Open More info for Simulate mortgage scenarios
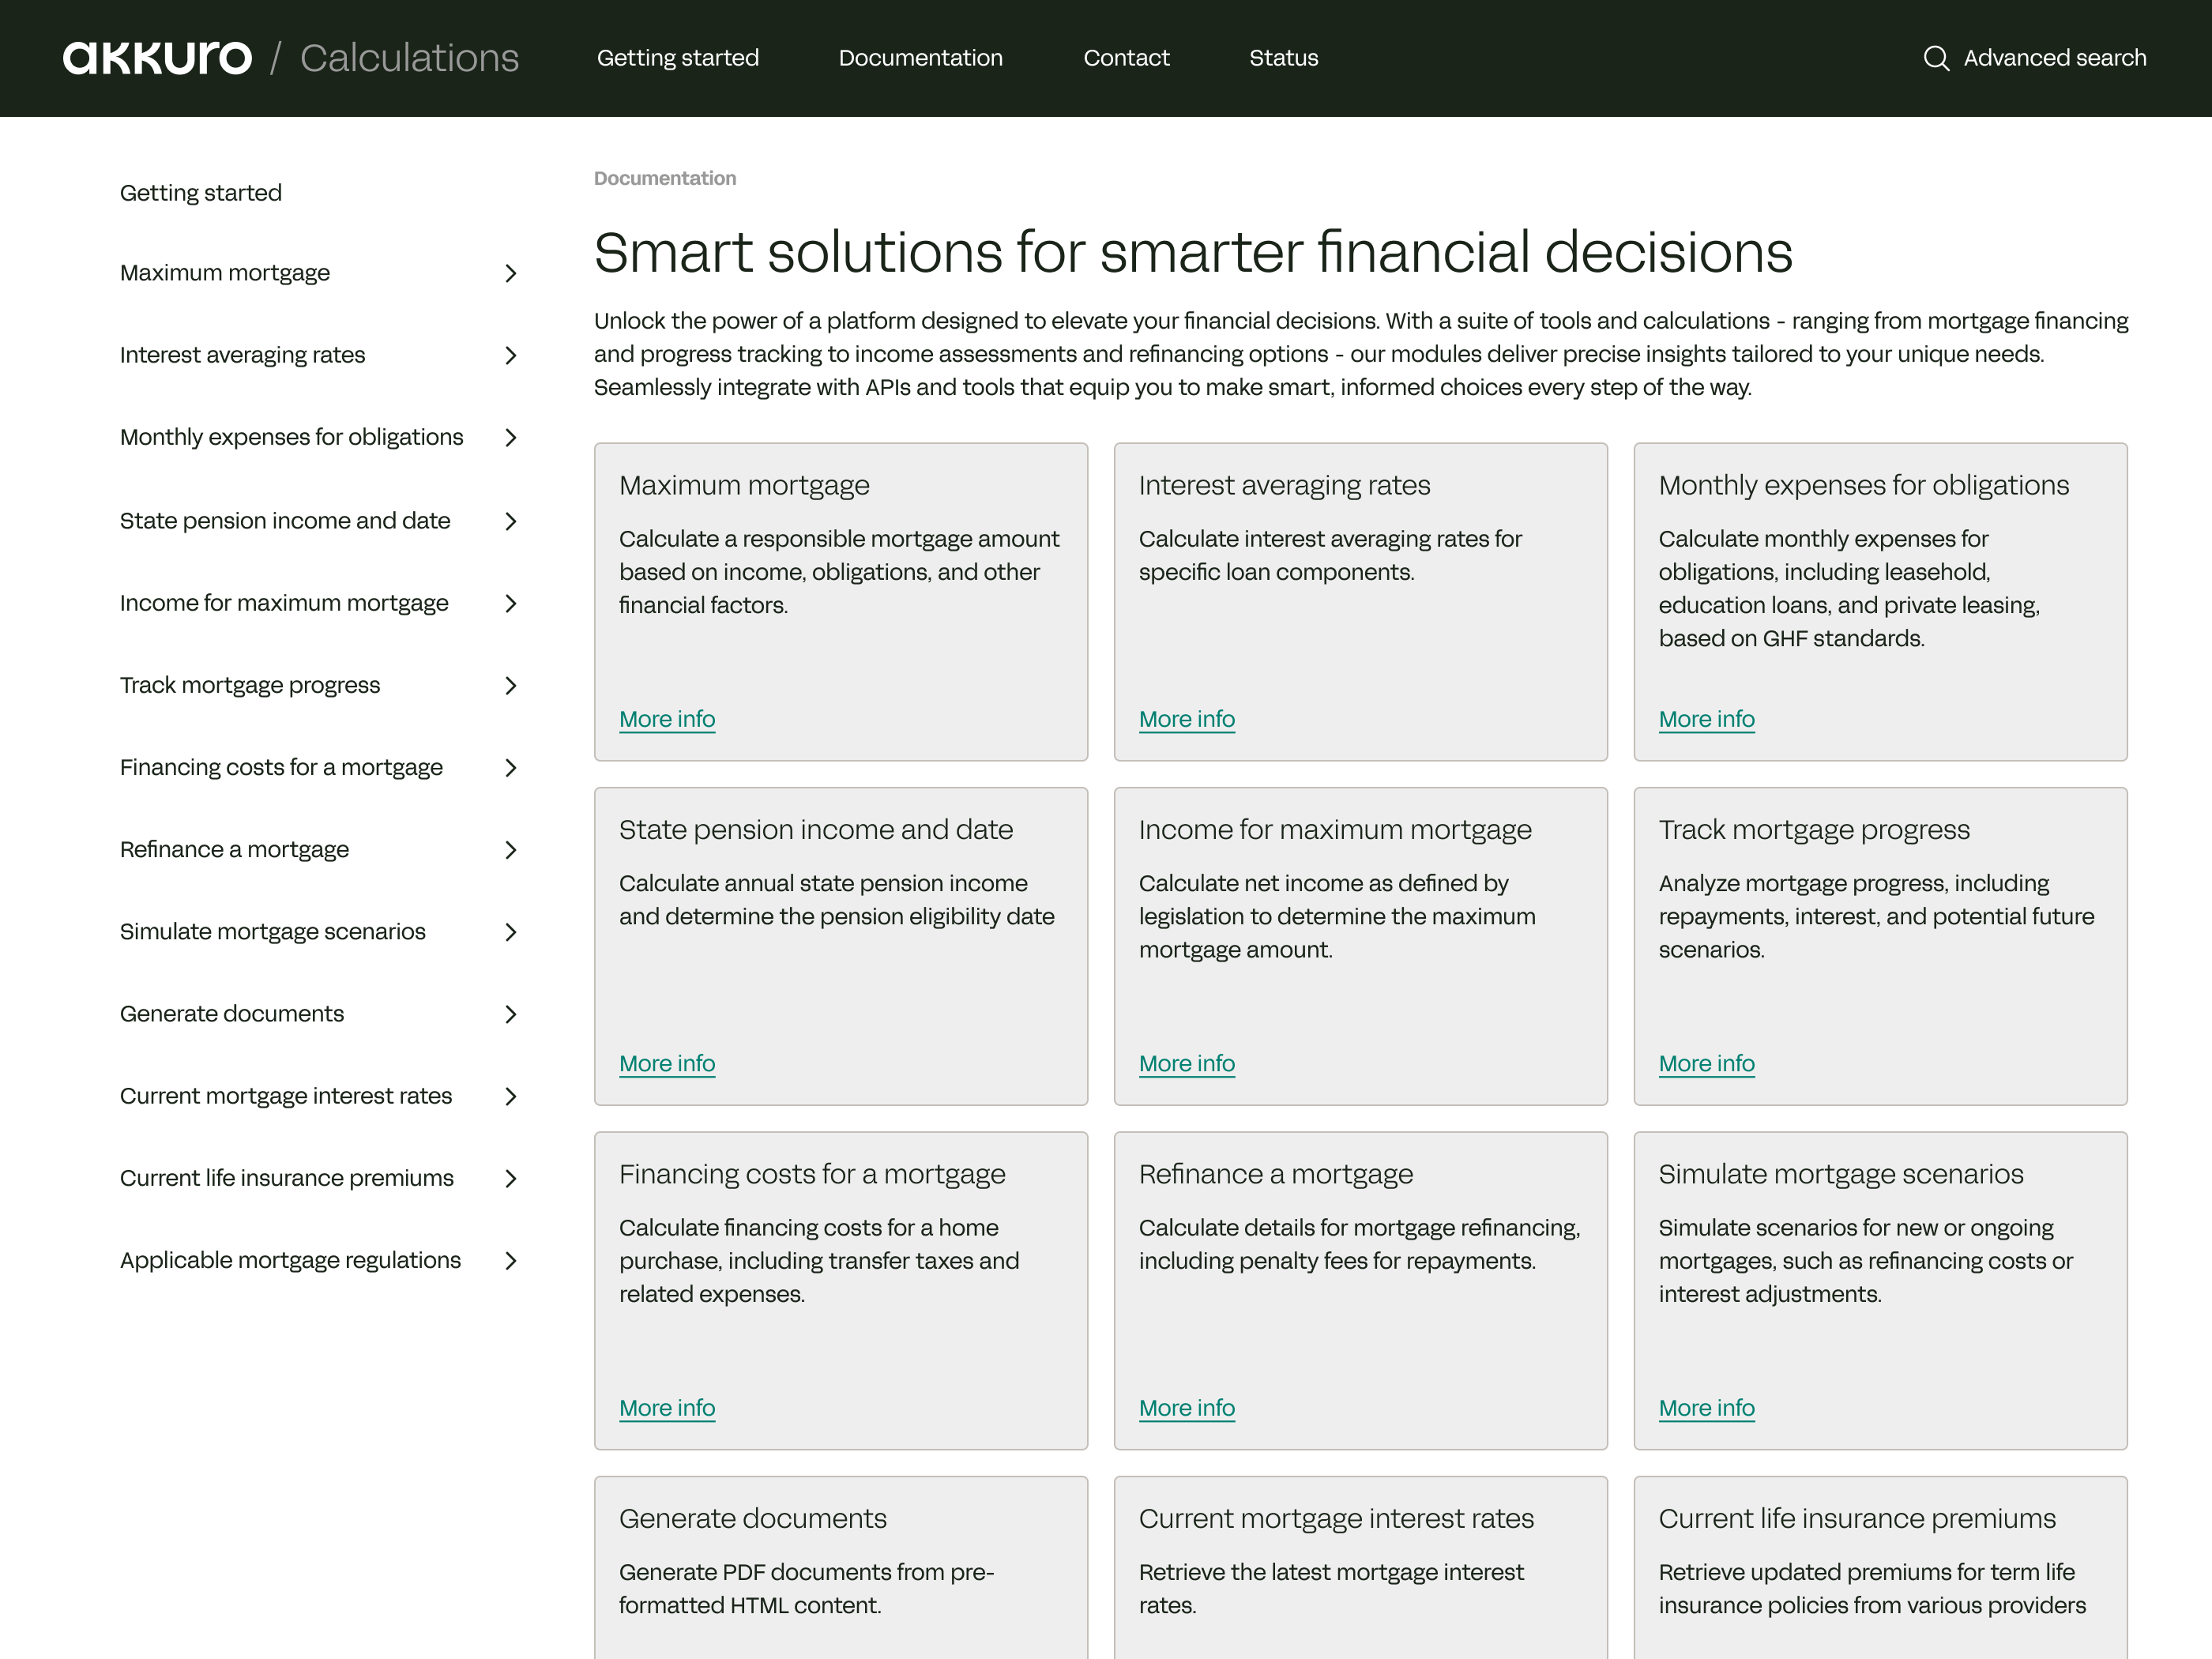Image resolution: width=2212 pixels, height=1659 pixels. point(1706,1407)
